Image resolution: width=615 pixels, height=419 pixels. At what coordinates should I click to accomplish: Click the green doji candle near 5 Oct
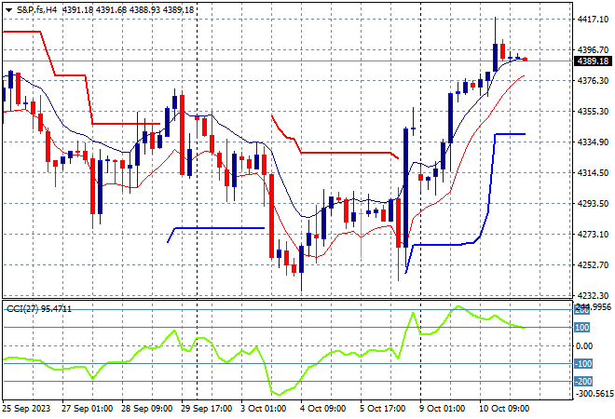(x=361, y=234)
